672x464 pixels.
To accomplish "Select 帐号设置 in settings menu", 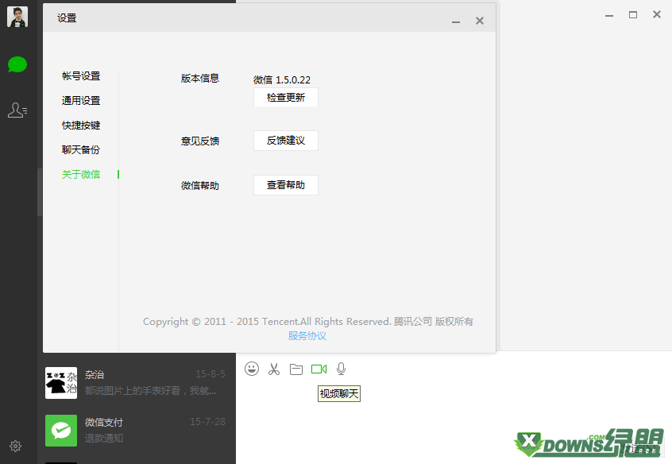I will [x=81, y=76].
